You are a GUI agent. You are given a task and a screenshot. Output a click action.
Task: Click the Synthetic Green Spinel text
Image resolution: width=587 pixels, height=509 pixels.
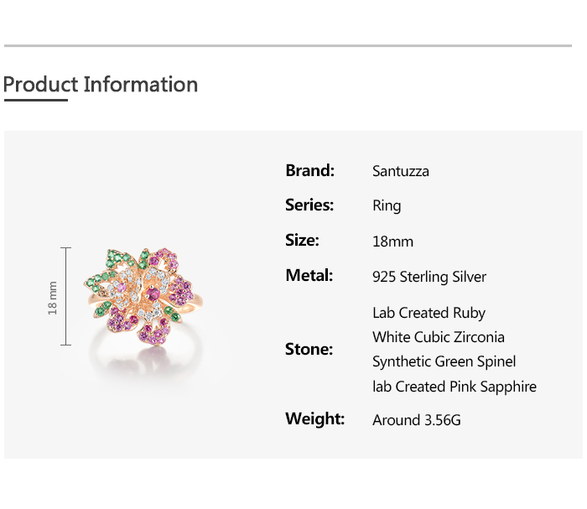tap(444, 361)
